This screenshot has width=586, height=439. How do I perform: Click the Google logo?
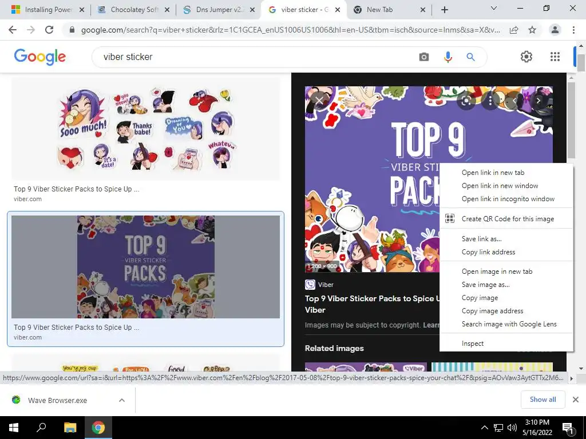pos(40,57)
